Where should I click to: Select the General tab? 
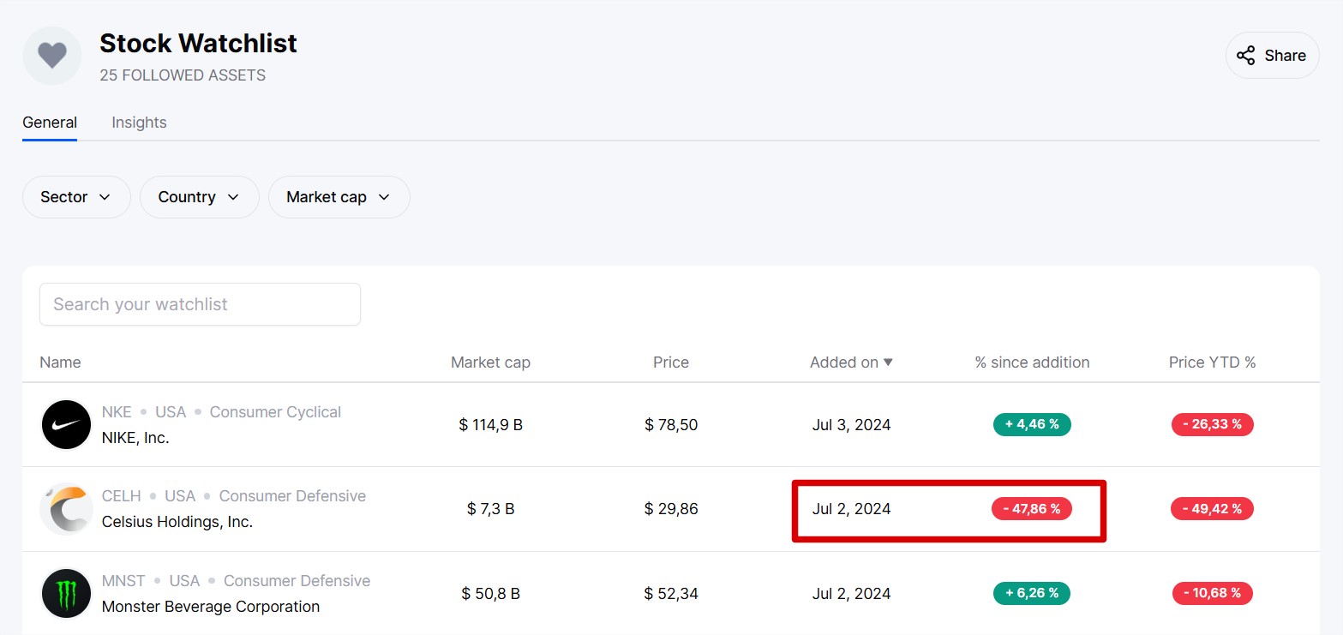(50, 123)
